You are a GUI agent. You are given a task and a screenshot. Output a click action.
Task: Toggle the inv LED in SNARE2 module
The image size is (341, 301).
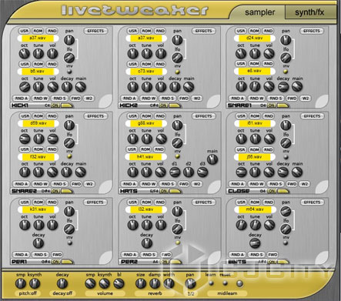[69, 156]
